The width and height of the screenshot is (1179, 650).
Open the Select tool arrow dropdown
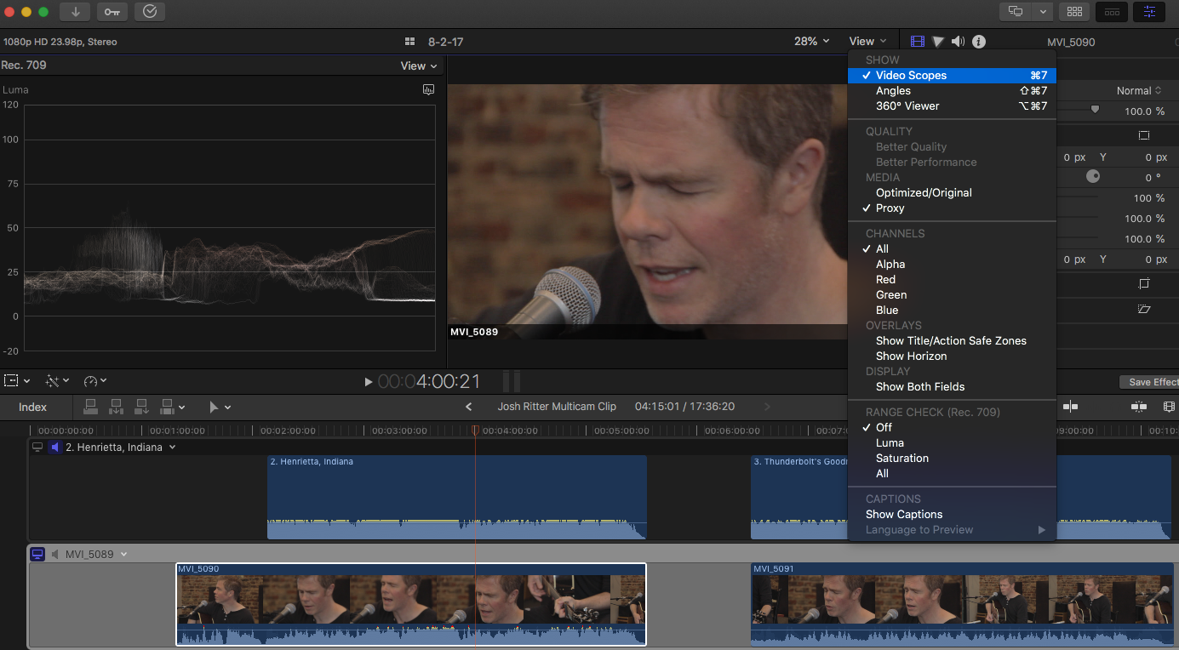(x=219, y=408)
